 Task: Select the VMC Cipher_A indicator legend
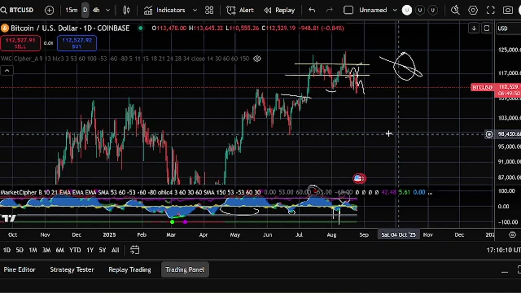pos(125,59)
